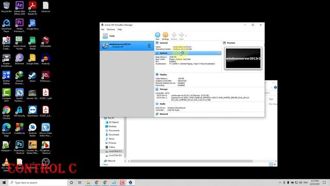The image size is (330, 186).
Task: Click the Audio section header
Action: (162, 104)
